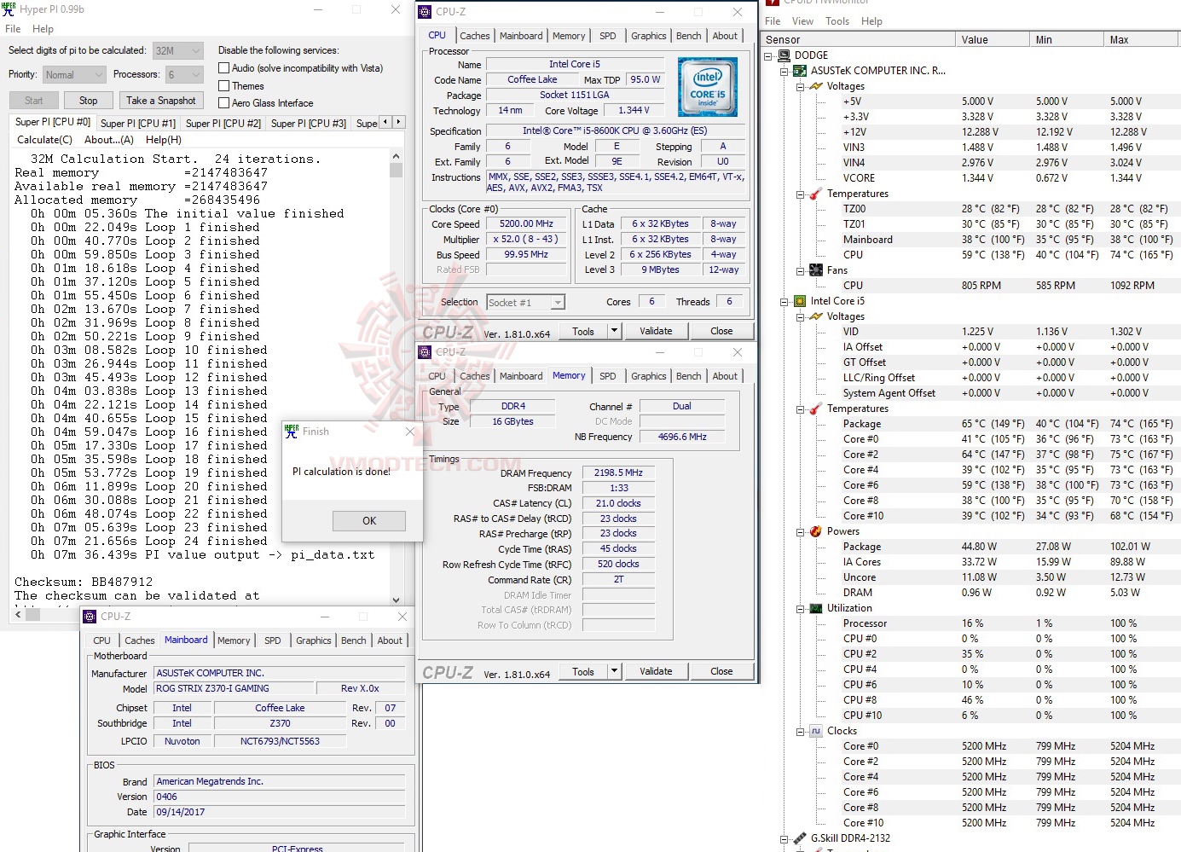Screen dimensions: 1181x852
Task: Click the Intel Core i5 logo in CPU-Z
Action: 708,86
